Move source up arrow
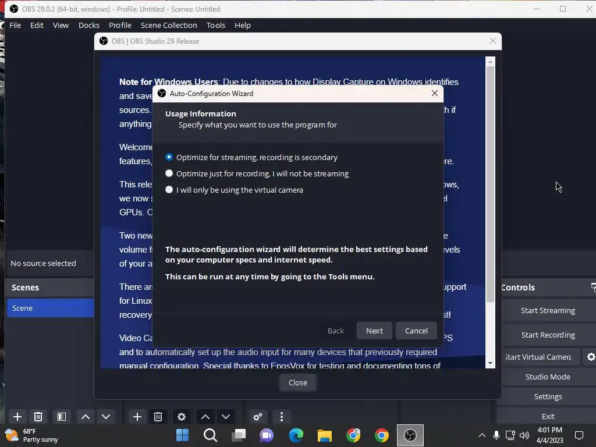596x447 pixels. tap(205, 417)
